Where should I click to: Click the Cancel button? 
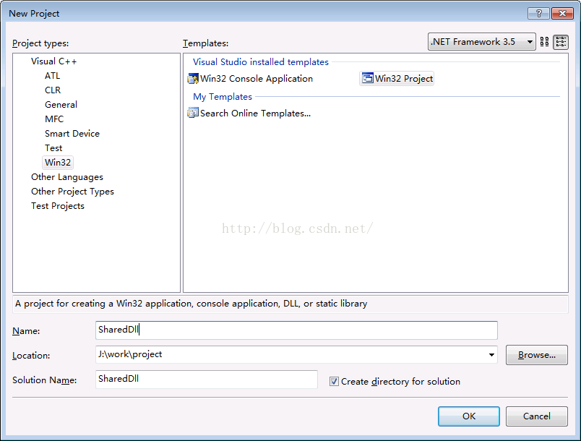coord(536,416)
